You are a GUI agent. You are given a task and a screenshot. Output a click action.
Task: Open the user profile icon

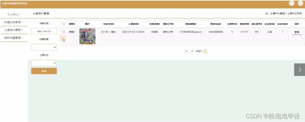click(301, 3)
